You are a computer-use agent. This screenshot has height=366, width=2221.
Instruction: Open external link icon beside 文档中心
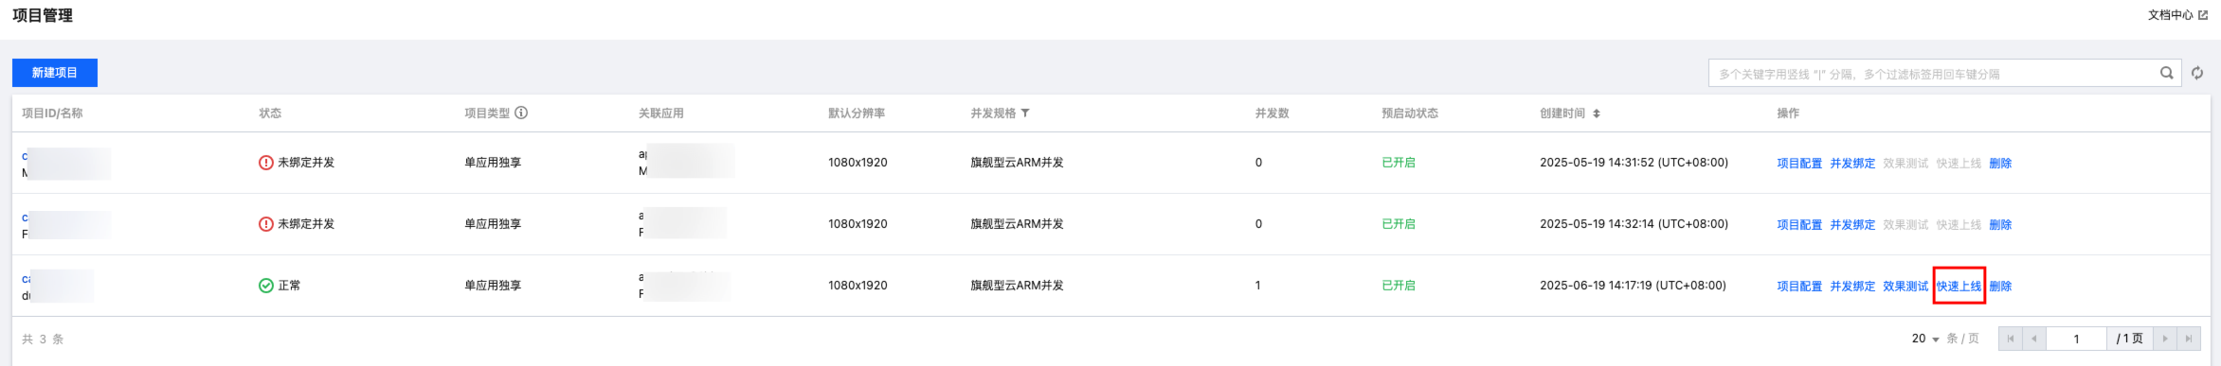click(2203, 15)
